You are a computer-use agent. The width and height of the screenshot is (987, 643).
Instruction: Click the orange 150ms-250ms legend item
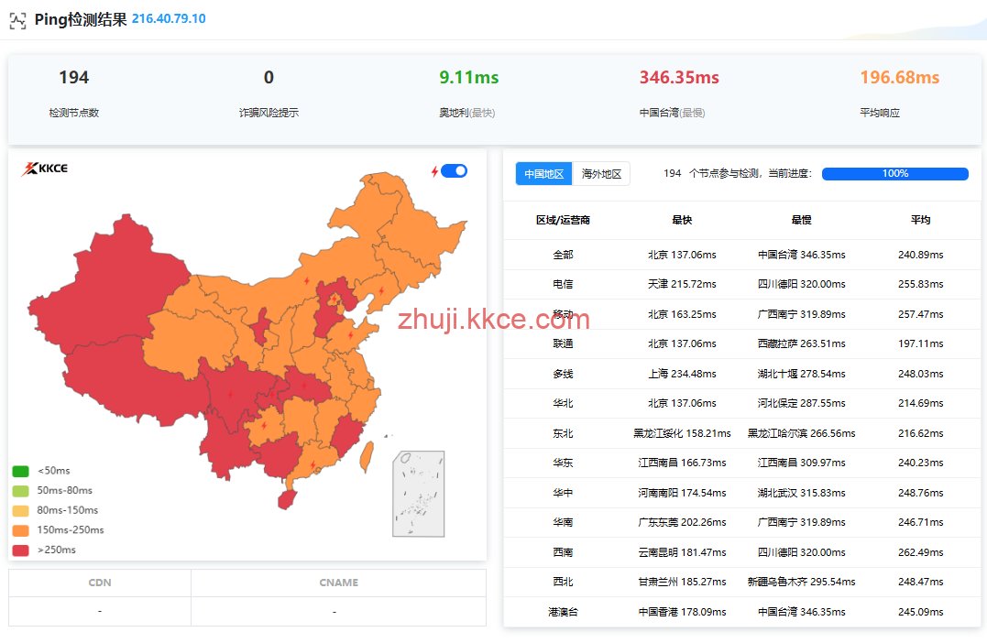coord(70,530)
